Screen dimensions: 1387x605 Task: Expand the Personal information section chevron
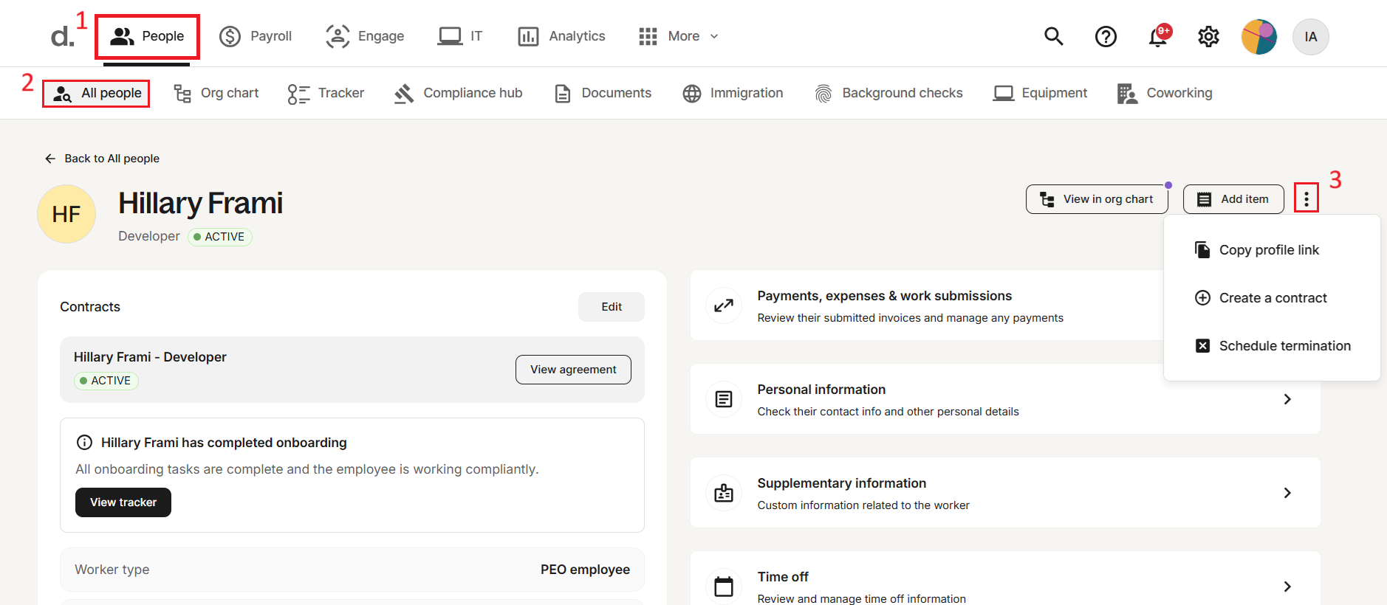tap(1287, 399)
